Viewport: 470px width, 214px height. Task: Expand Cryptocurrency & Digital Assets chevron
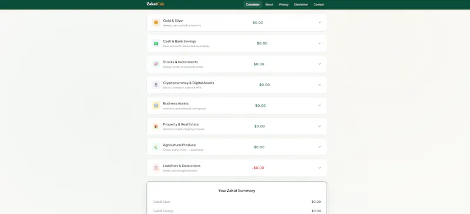click(320, 84)
